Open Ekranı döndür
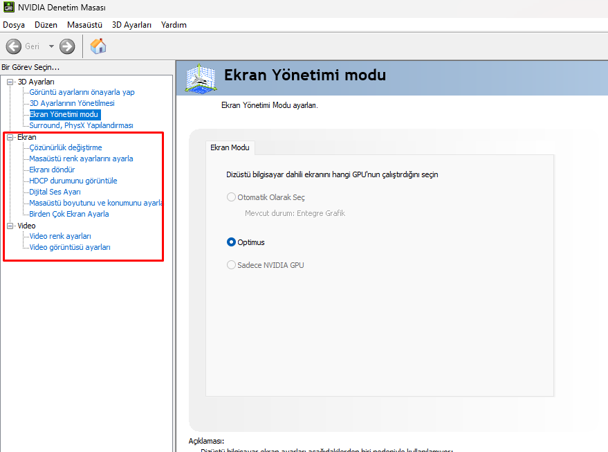The height and width of the screenshot is (452, 608). click(52, 170)
